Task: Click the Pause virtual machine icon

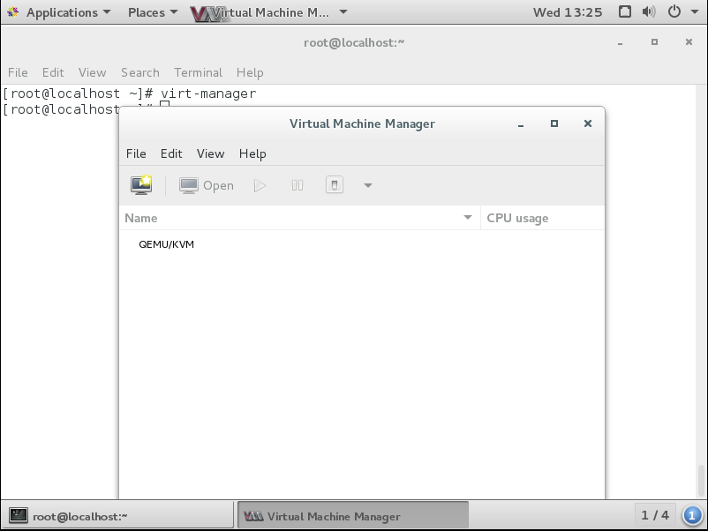Action: (x=298, y=185)
